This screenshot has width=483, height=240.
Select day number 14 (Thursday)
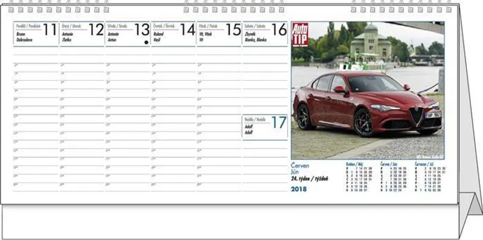(188, 29)
